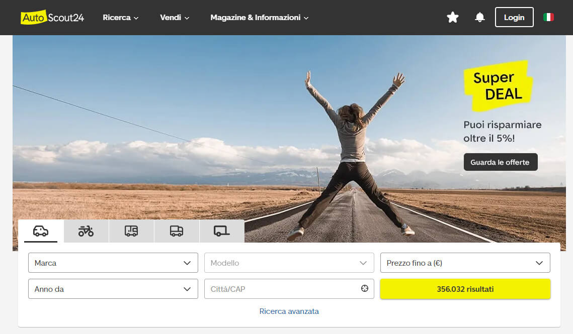The width and height of the screenshot is (573, 334).
Task: Click the location target icon in Città/CAP
Action: (365, 289)
